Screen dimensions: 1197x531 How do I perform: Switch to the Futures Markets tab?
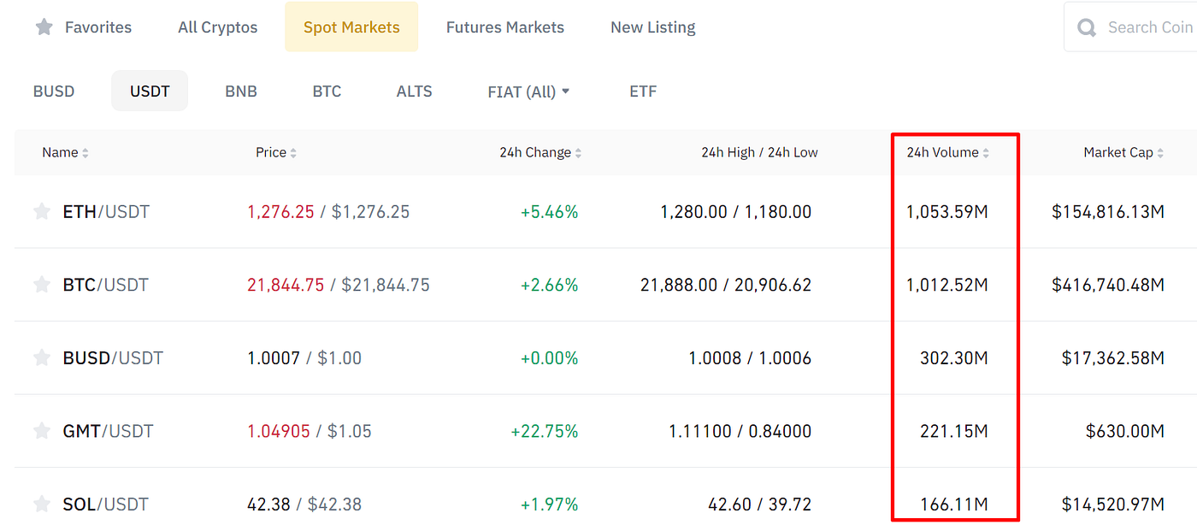505,27
